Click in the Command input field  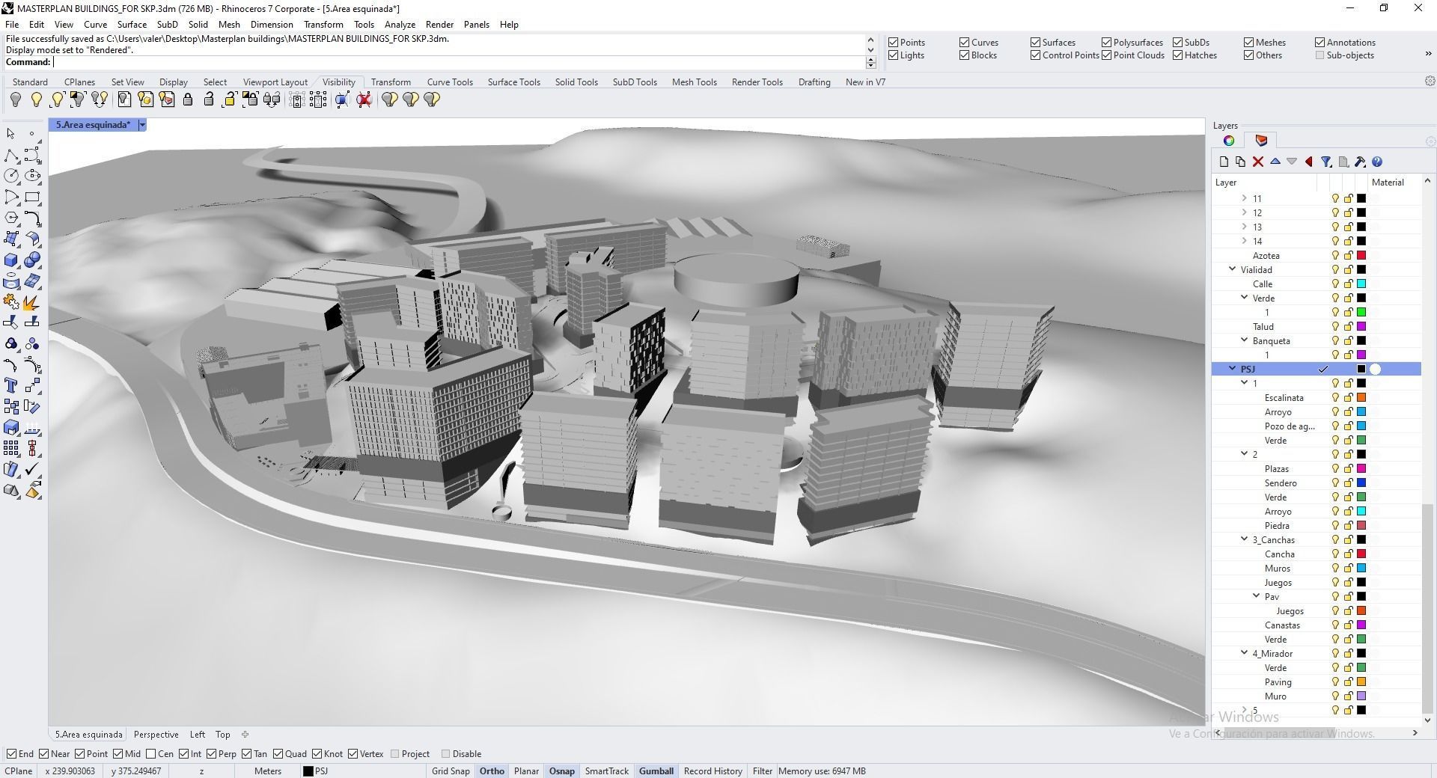pos(458,63)
